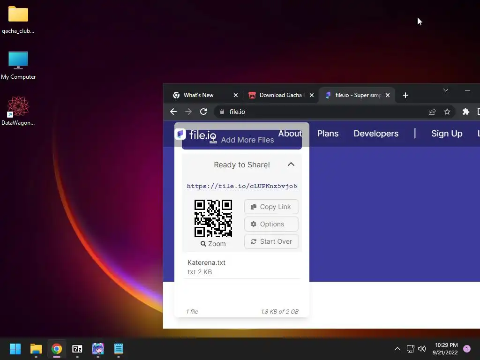Image resolution: width=480 pixels, height=360 pixels.
Task: Minimize the Chrome window
Action: click(x=467, y=90)
